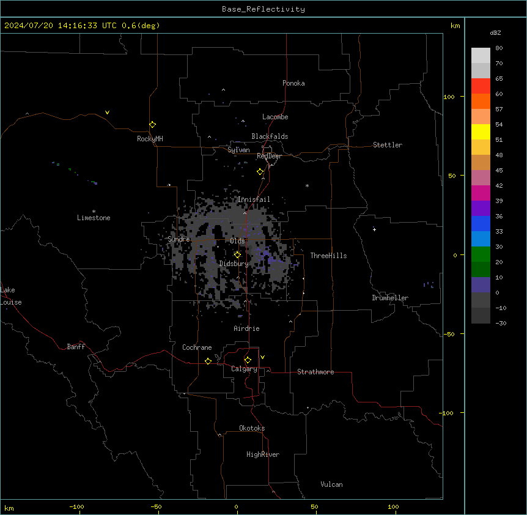
Task: Click the Didsbury town label
Action: coord(234,264)
